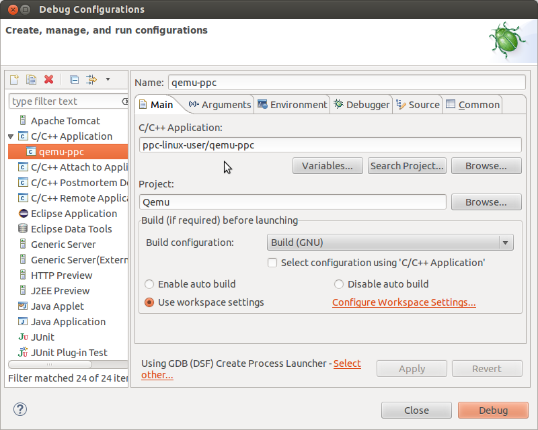
Task: Click the type filter text field
Action: 65,101
